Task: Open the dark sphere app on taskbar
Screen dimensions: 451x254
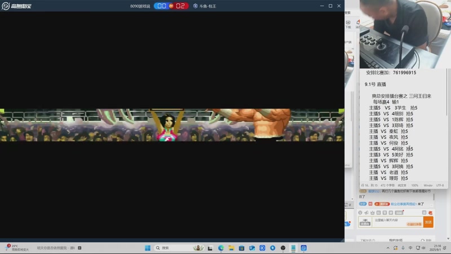Action: 283,248
